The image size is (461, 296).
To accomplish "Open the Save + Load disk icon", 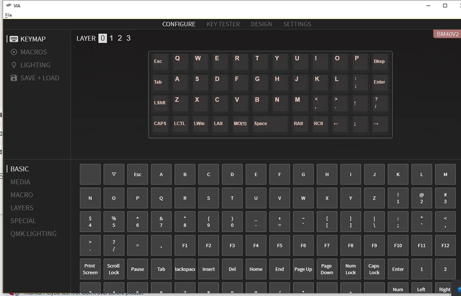I will pyautogui.click(x=14, y=78).
